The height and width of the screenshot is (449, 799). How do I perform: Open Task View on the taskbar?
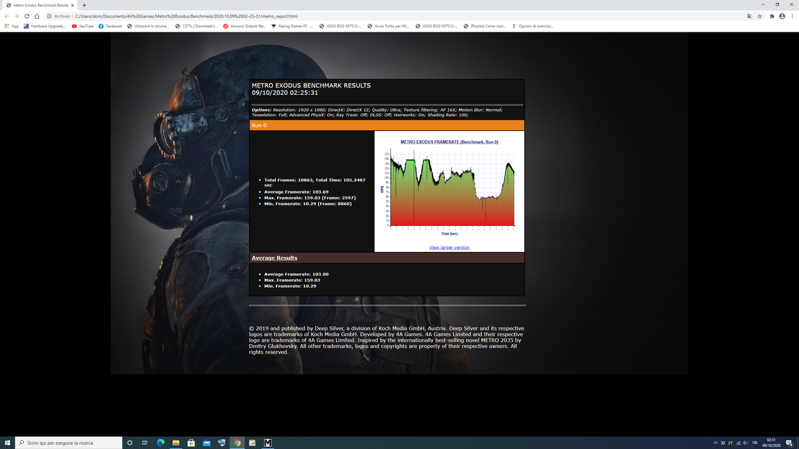(x=145, y=443)
